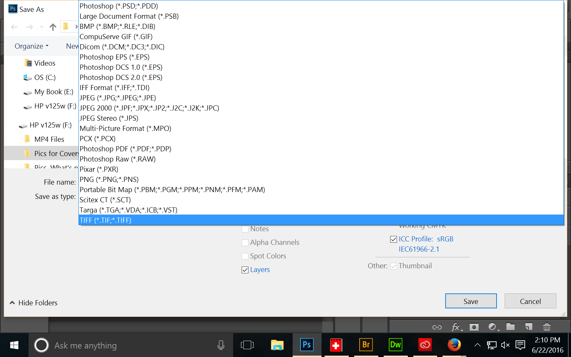Open recent locations dropdown arrow
Screen dimensions: 571x357
[x=41, y=27]
